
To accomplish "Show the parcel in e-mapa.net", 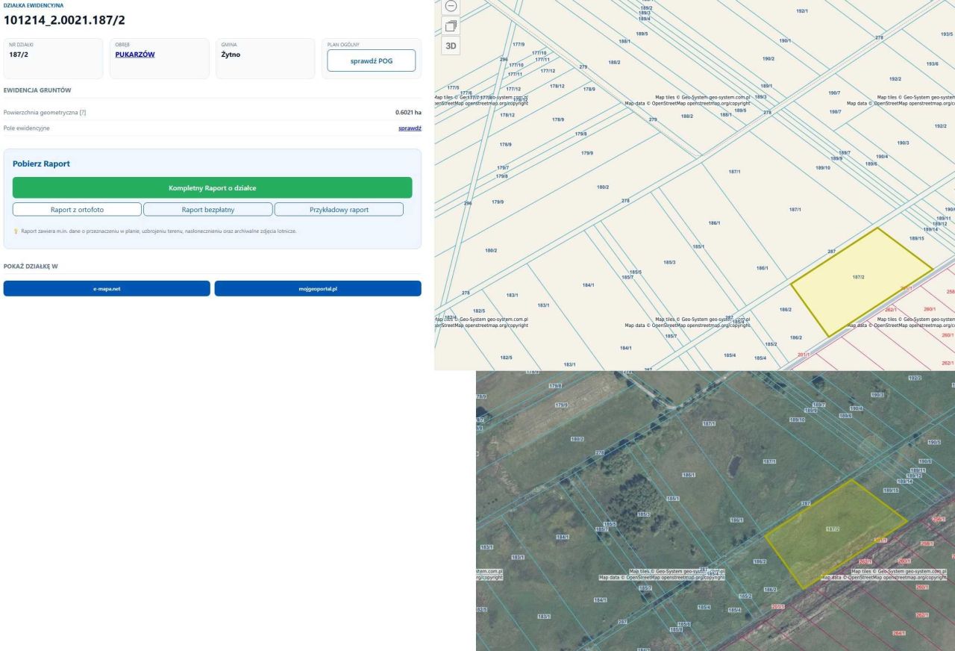I will [107, 288].
